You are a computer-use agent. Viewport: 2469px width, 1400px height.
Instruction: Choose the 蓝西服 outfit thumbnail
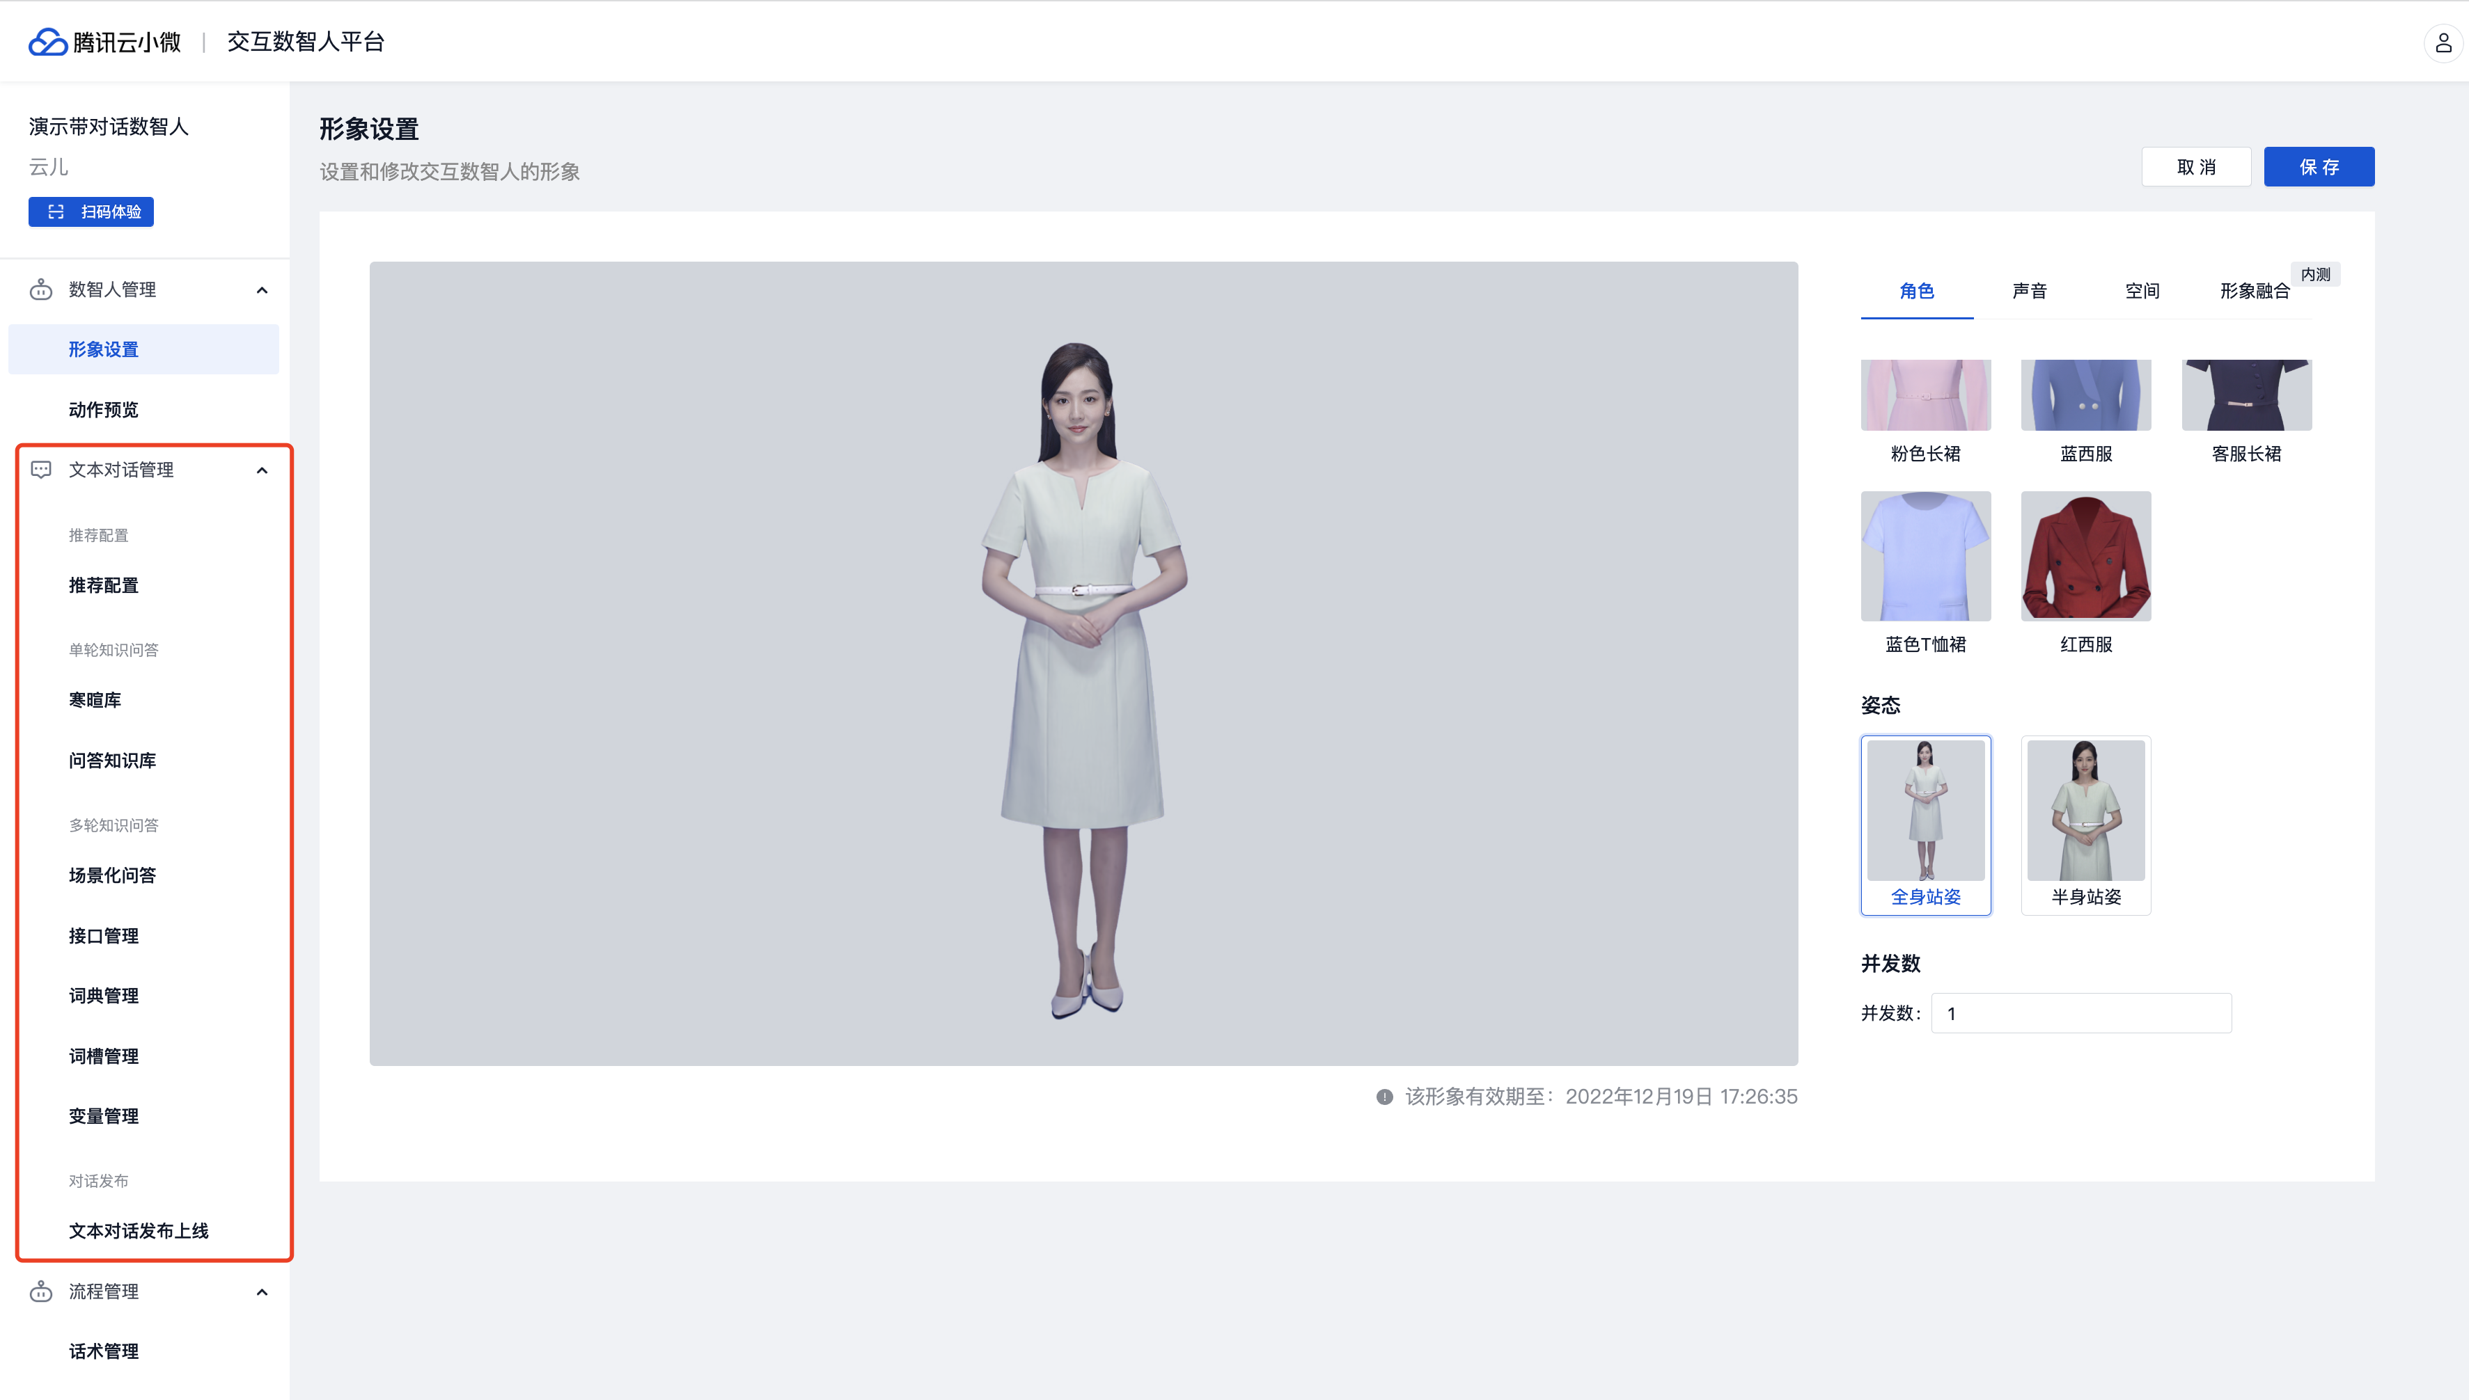tap(2085, 395)
